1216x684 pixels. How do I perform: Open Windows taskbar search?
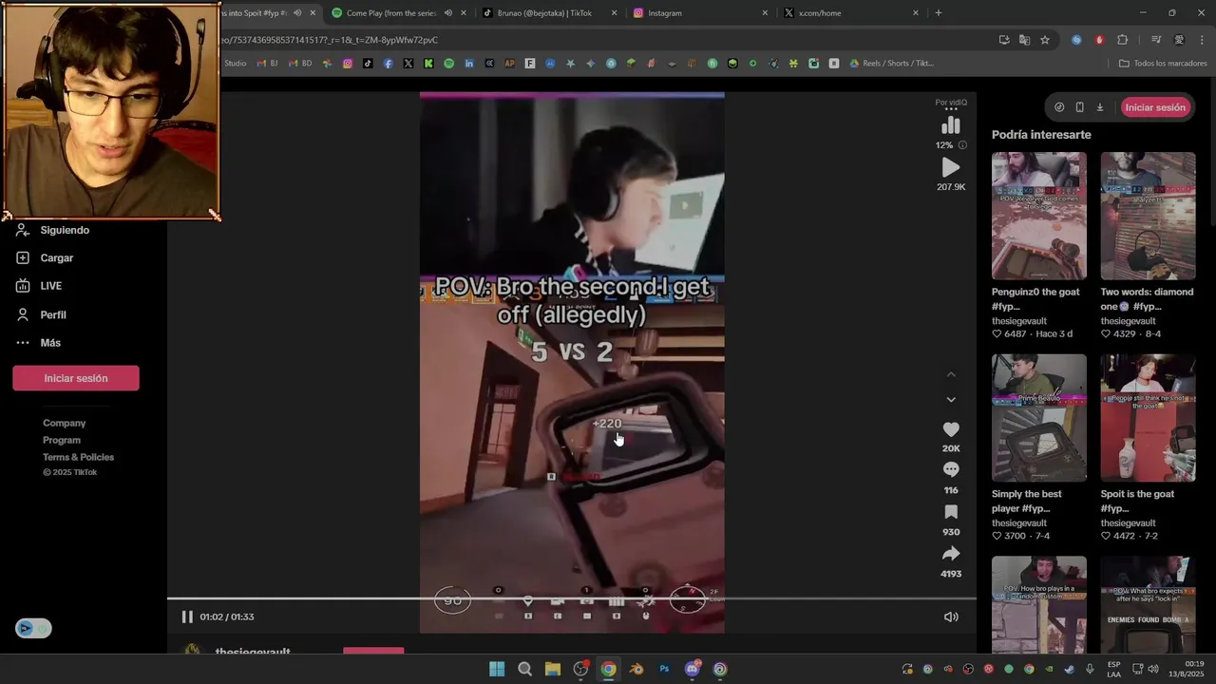tap(524, 669)
